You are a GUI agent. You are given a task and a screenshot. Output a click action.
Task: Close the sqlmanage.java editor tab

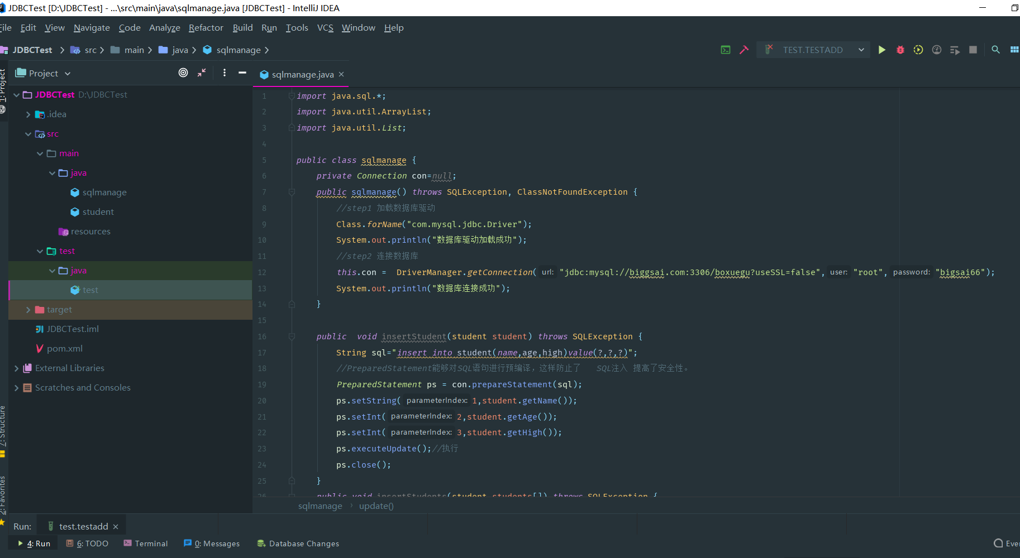(x=341, y=74)
